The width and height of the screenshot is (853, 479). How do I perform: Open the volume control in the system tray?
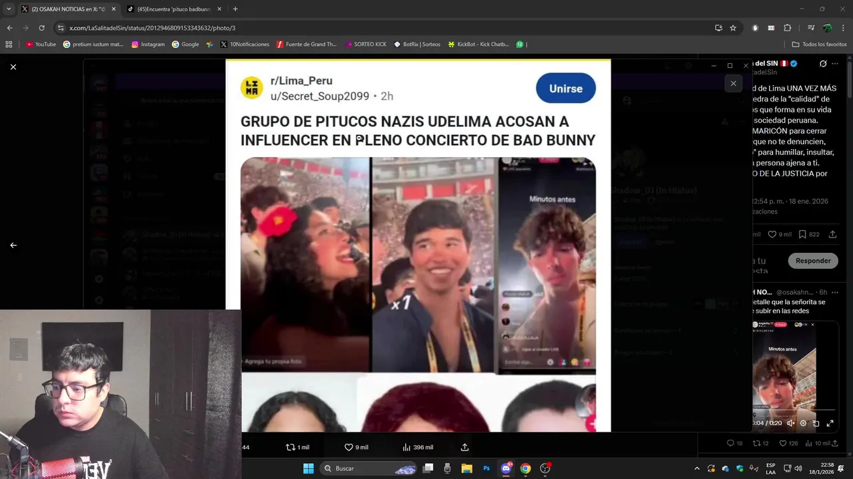point(798,468)
